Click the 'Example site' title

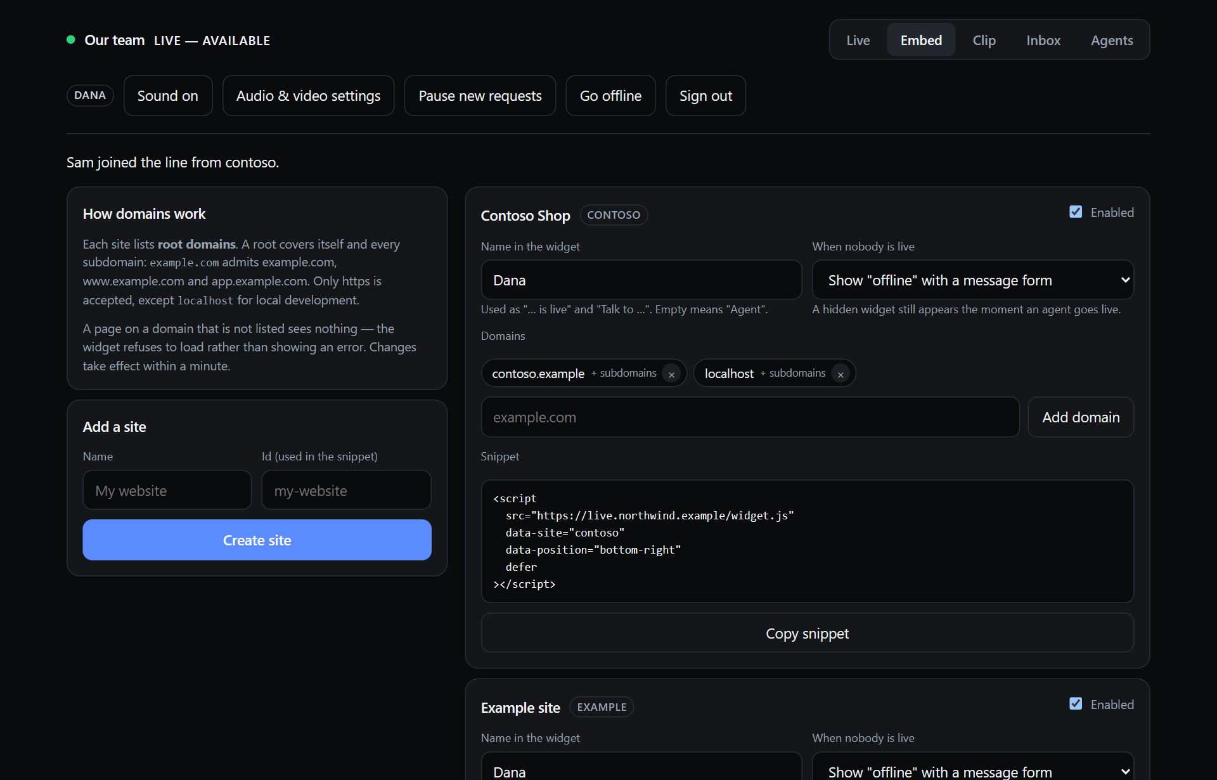(x=520, y=708)
